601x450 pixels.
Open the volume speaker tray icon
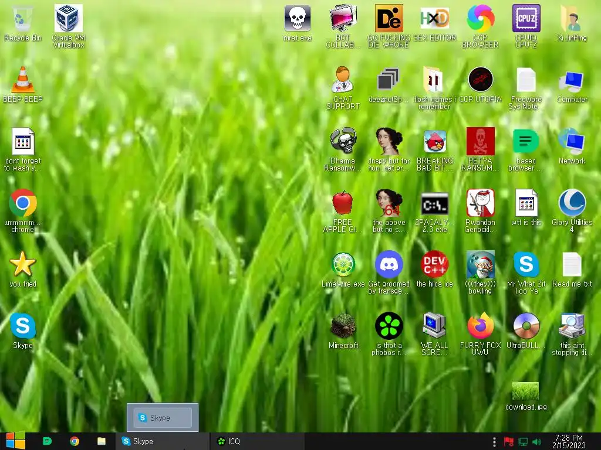coord(536,442)
